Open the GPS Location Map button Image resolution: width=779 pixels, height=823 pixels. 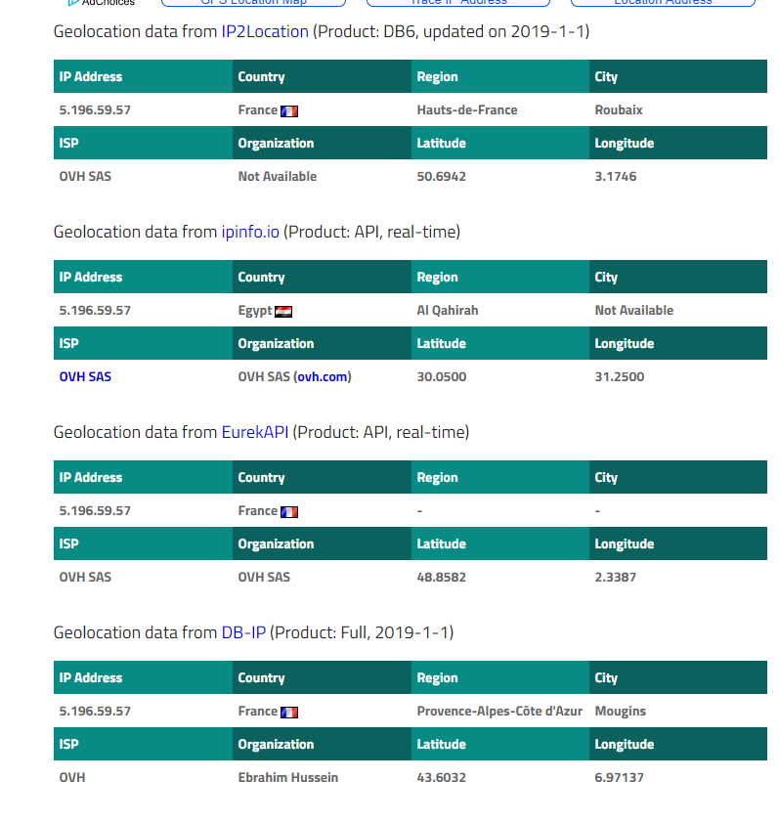253,3
